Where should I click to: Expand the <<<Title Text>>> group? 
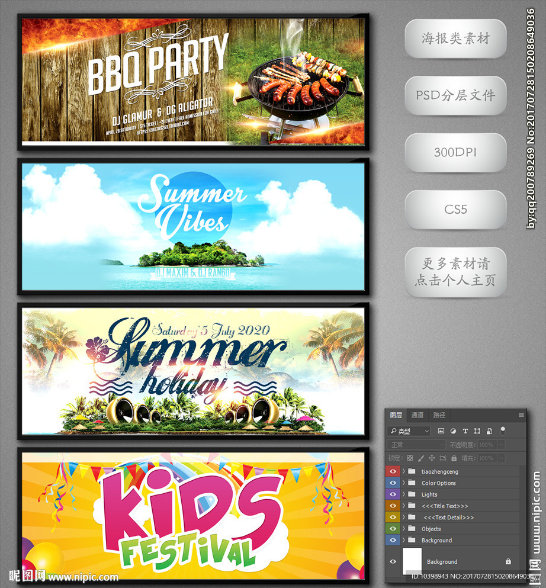(x=403, y=506)
